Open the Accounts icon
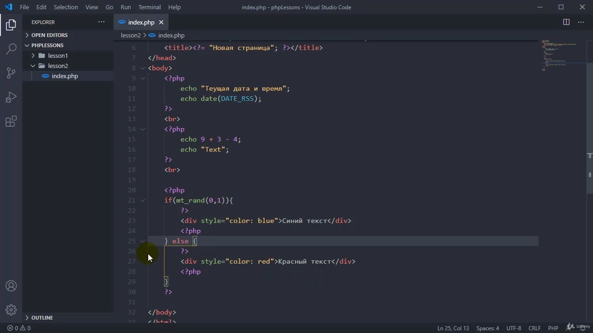593x333 pixels. (x=11, y=286)
